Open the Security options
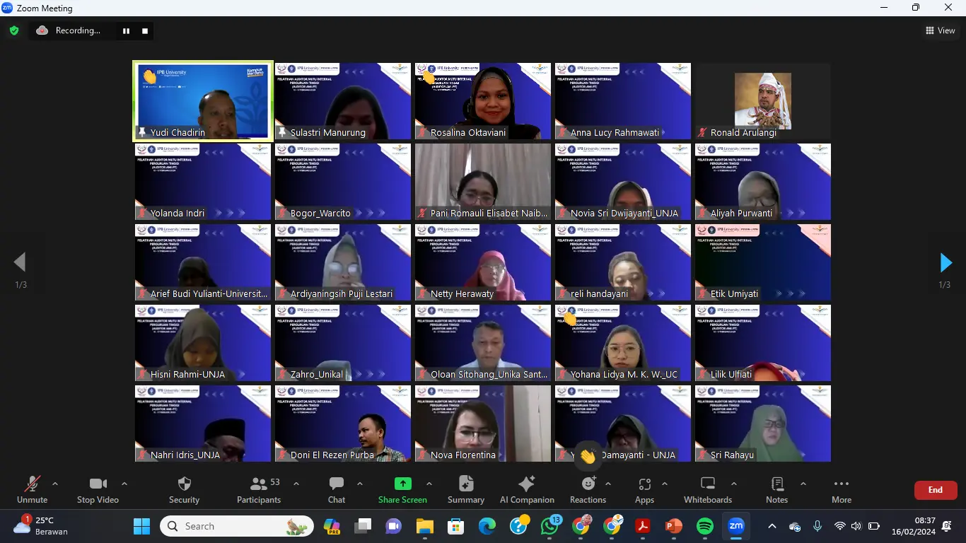 184,489
